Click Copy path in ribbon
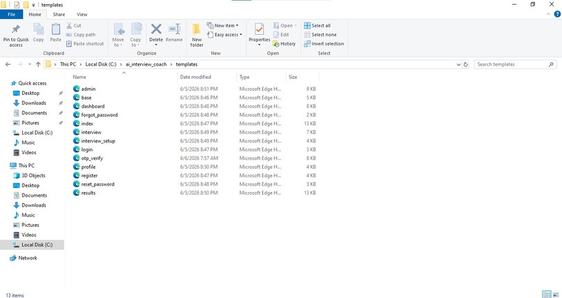Viewport: 562px width, 298px height. point(81,35)
